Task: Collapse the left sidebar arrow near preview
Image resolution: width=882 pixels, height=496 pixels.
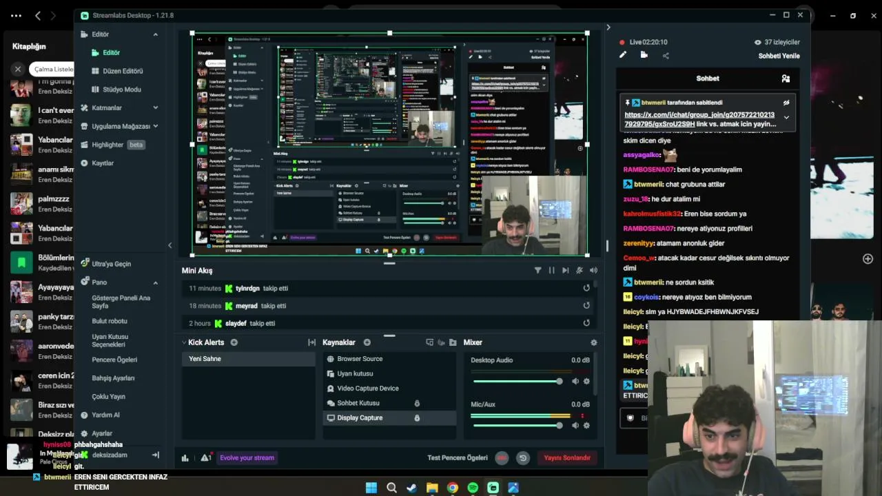Action: (x=170, y=245)
